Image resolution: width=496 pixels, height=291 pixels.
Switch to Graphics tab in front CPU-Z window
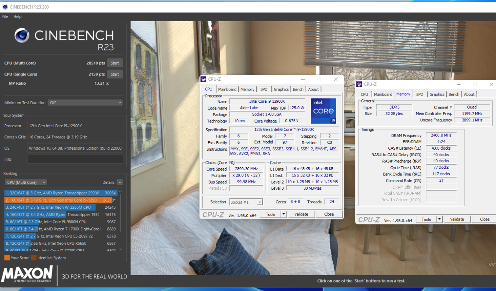(x=281, y=89)
